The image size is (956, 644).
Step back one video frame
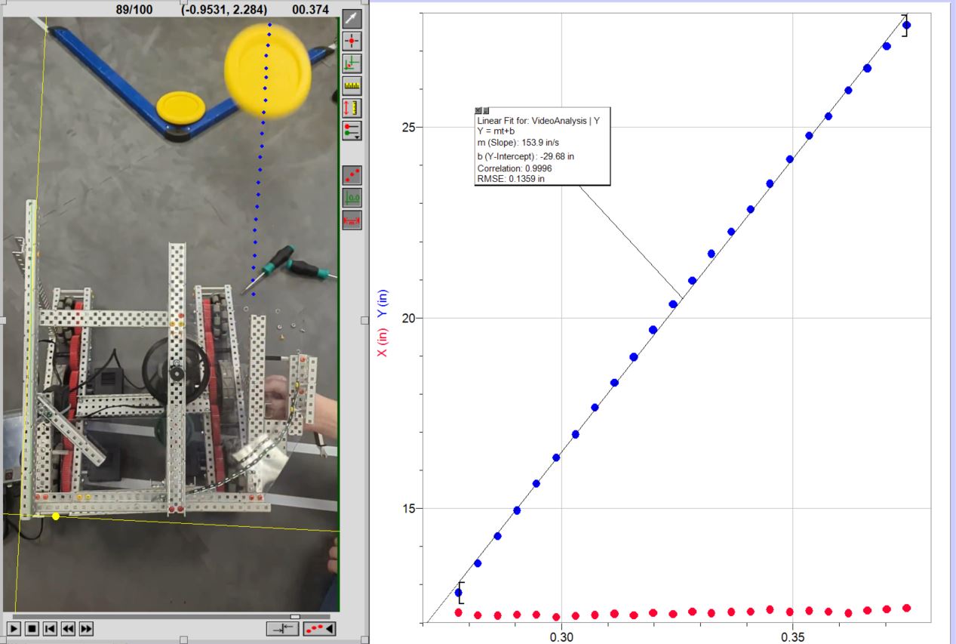[68, 628]
